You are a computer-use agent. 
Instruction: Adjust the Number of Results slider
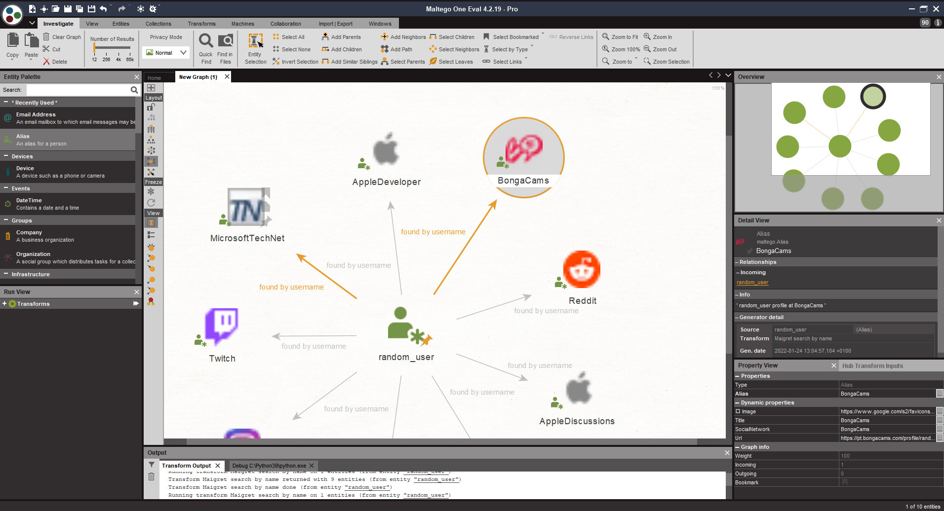point(112,48)
